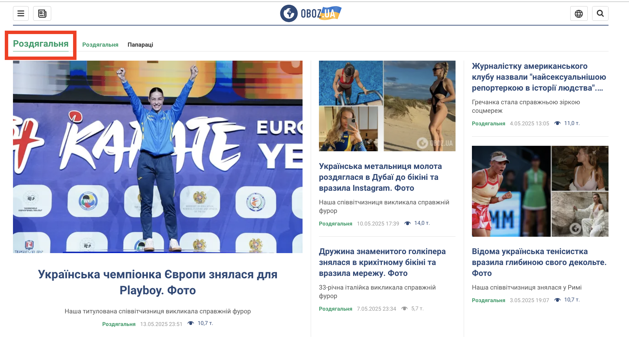Click eye icon beside Dubai Instagram article views

click(407, 223)
